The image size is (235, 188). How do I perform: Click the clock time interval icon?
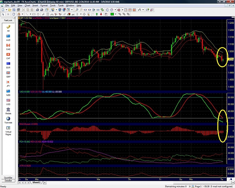pos(108,10)
